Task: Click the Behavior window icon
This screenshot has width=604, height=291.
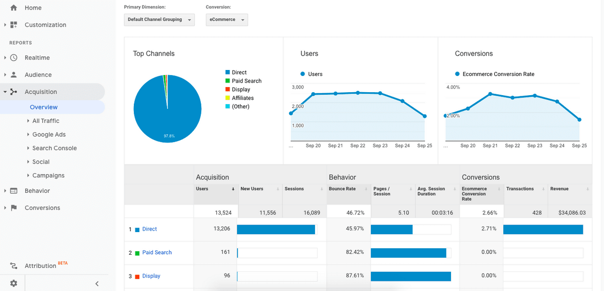Action: [14, 191]
